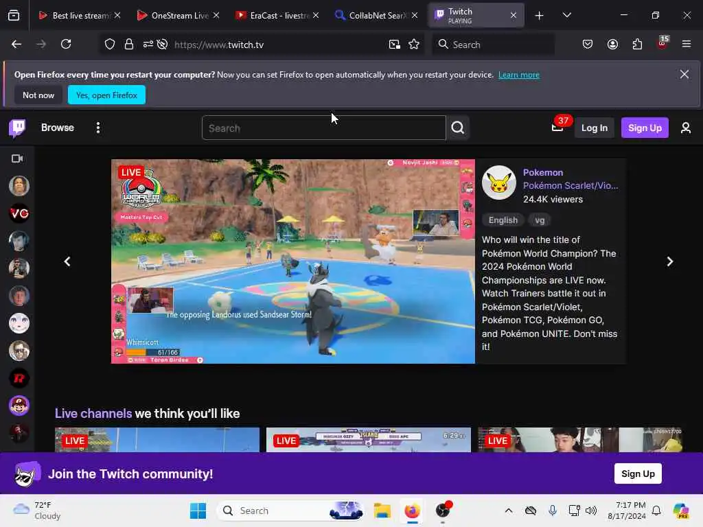
Task: Open the Firefox extensions puzzle icon
Action: tap(637, 44)
